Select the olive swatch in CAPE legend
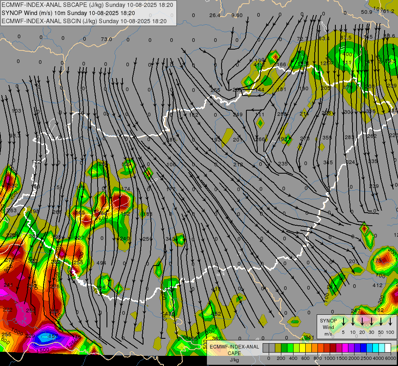Image resolution: width=398 pixels, height=366 pixels. 278,348
